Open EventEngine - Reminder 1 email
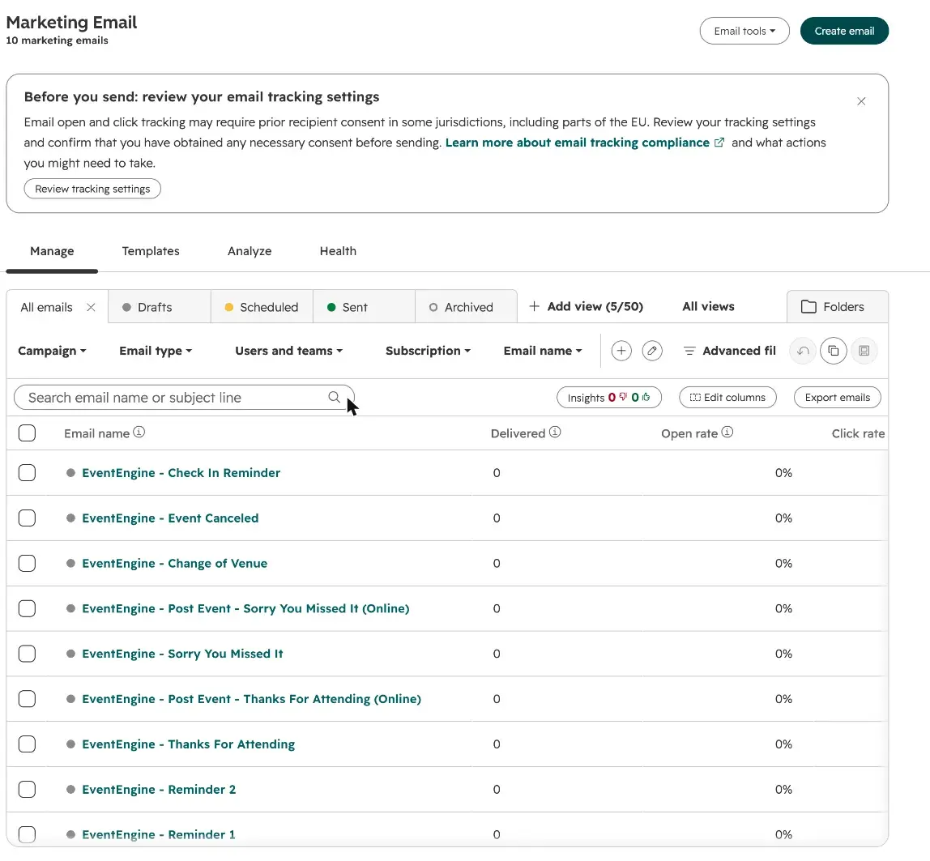 [x=158, y=834]
